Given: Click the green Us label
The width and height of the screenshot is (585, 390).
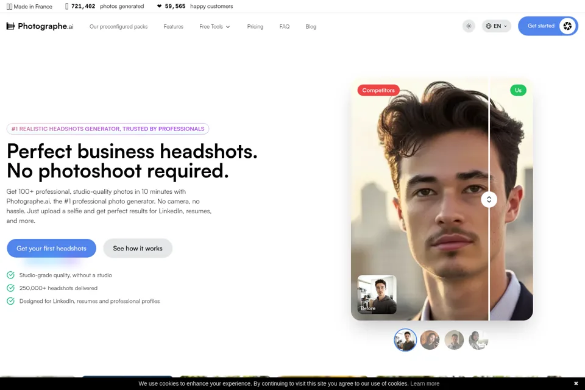Looking at the screenshot, I should click(x=518, y=90).
